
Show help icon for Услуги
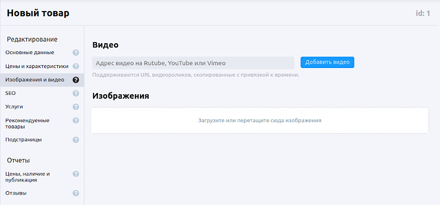(76, 107)
